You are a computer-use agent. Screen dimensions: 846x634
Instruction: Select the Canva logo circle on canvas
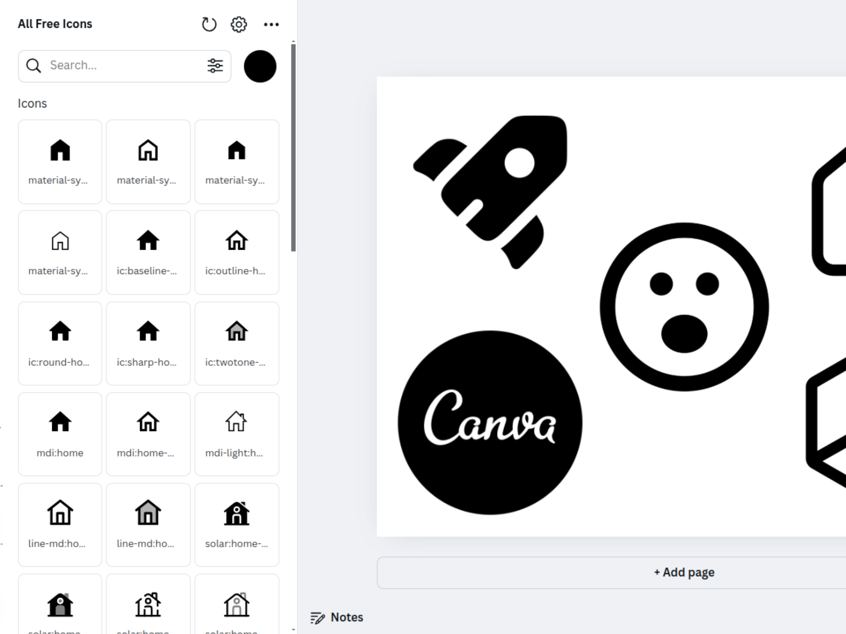490,423
